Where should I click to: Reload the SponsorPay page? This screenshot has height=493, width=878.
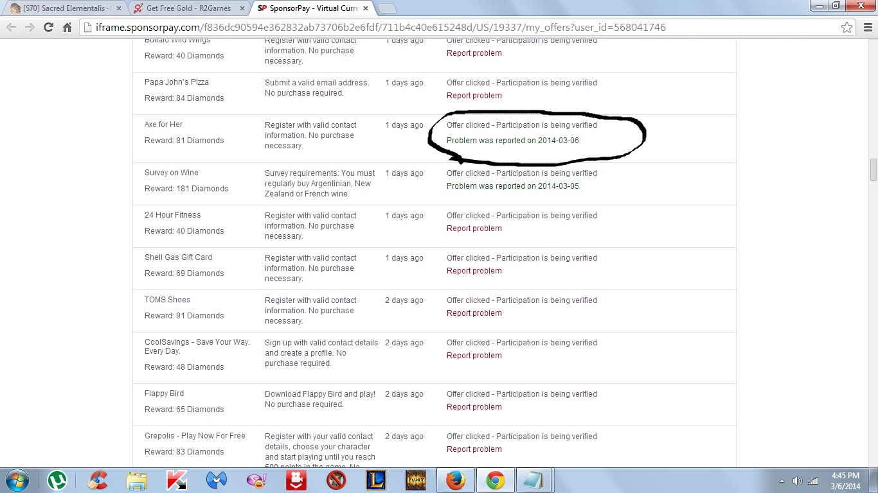[48, 28]
